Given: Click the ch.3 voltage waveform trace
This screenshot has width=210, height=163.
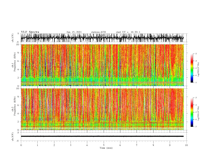Looking at the screenshot, I should pyautogui.click(x=102, y=136).
